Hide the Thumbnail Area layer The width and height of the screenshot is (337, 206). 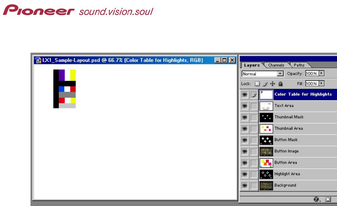(x=245, y=129)
